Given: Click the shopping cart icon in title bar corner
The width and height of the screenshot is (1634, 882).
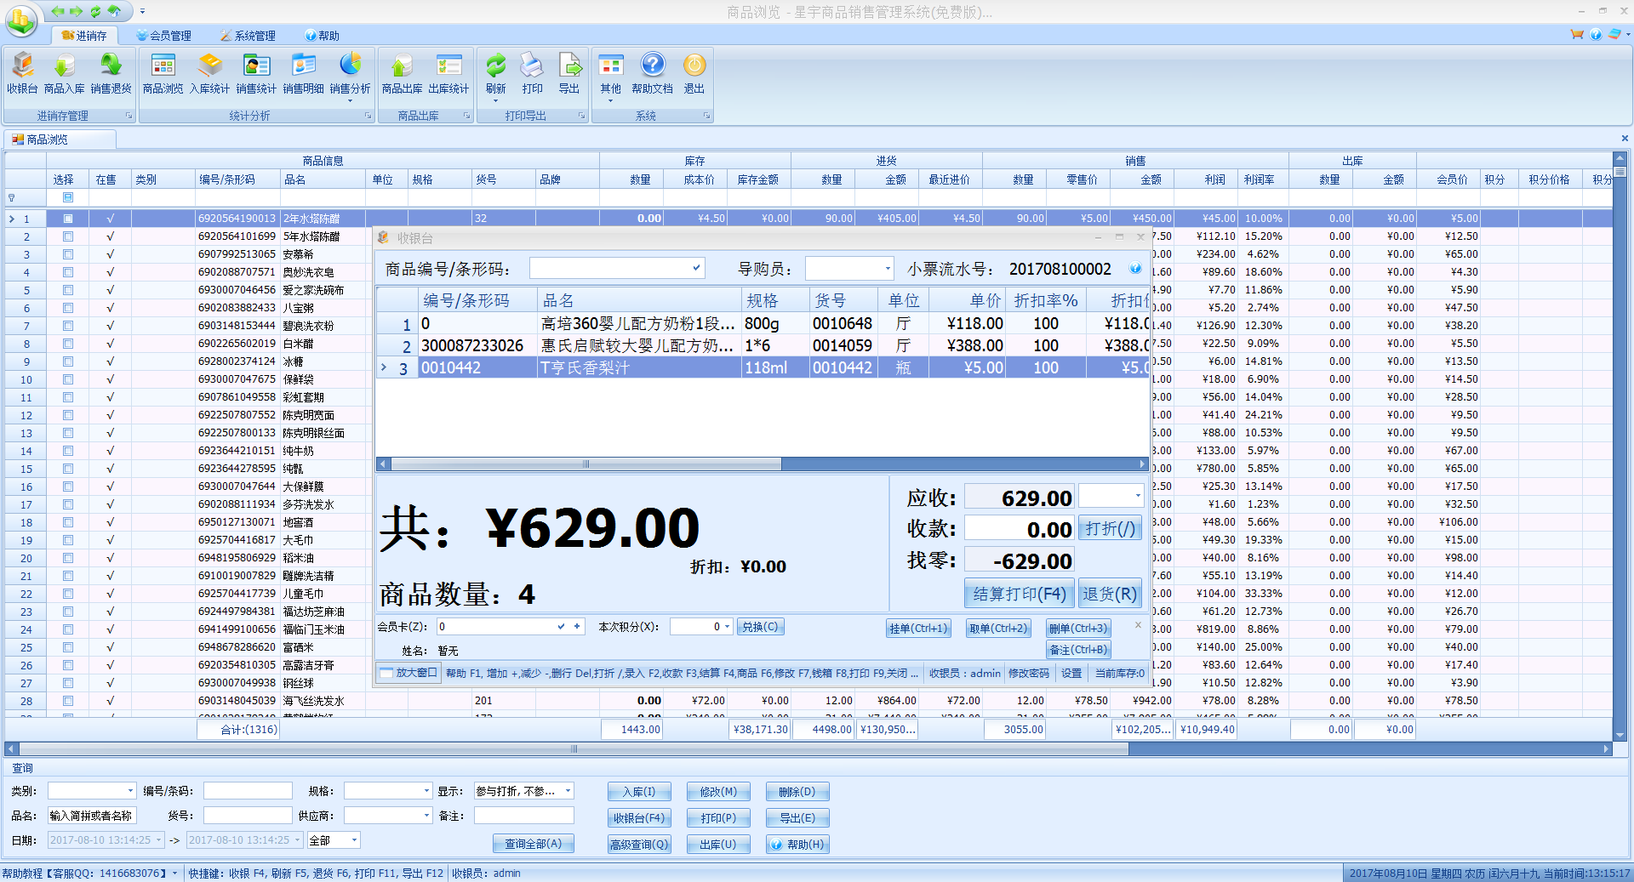Looking at the screenshot, I should [1577, 35].
